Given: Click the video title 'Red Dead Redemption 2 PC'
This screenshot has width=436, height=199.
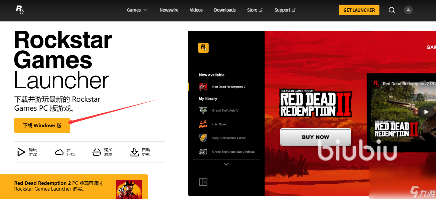Looking at the screenshot, I should click(x=409, y=84).
